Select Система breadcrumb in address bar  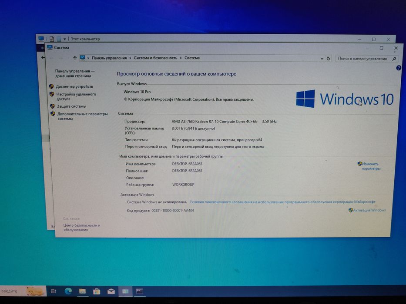click(x=192, y=58)
